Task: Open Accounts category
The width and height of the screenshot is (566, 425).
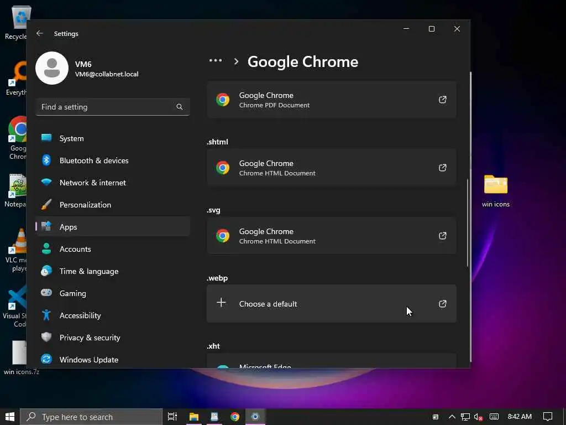Action: pos(113,249)
